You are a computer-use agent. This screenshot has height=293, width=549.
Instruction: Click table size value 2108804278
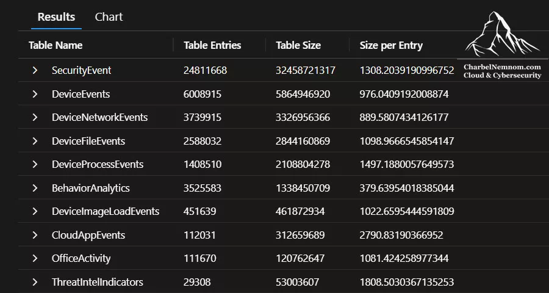pyautogui.click(x=303, y=164)
